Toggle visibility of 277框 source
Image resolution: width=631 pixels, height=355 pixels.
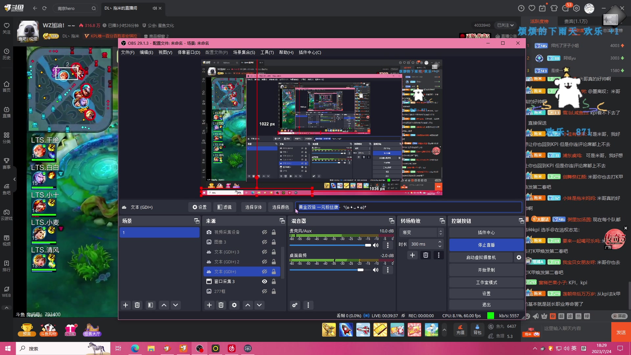pyautogui.click(x=265, y=291)
